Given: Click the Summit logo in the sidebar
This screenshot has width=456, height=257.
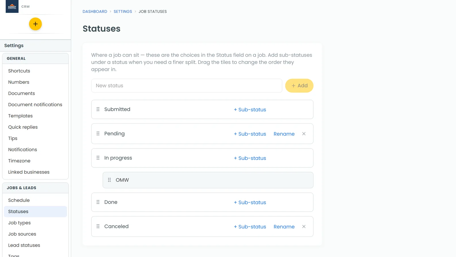Looking at the screenshot, I should [x=12, y=6].
